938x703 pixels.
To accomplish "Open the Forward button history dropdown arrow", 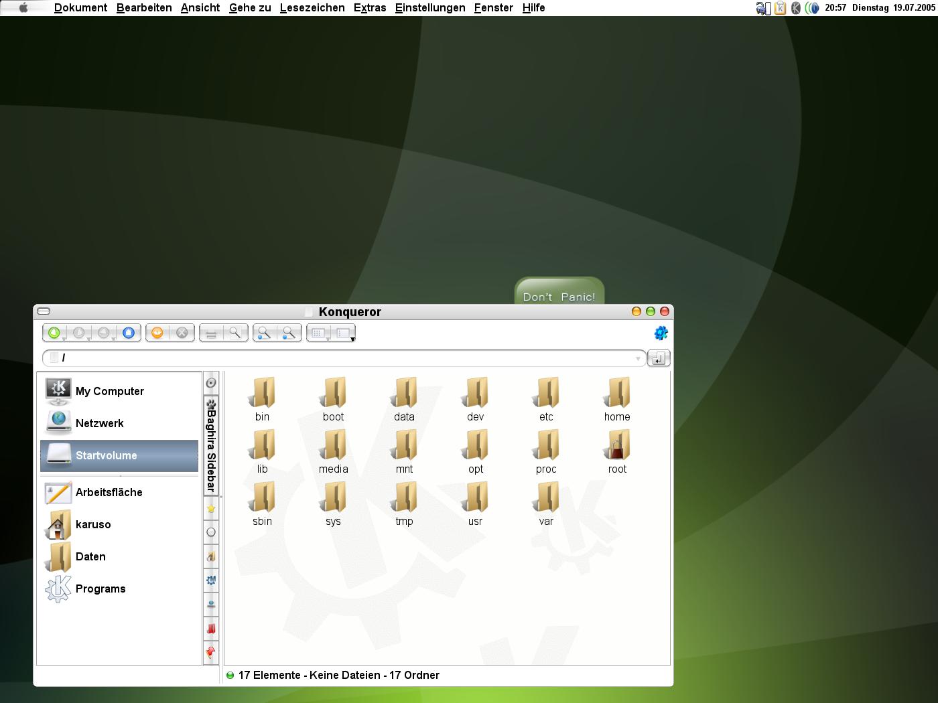I will 114,339.
